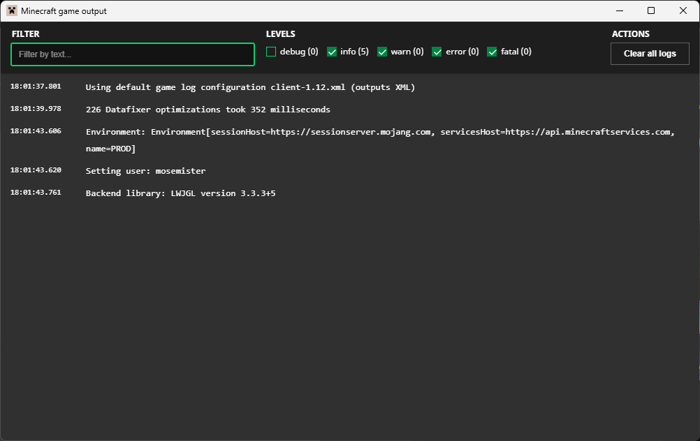Maximize the Minecraft game output window
This screenshot has height=441, width=700.
[651, 10]
